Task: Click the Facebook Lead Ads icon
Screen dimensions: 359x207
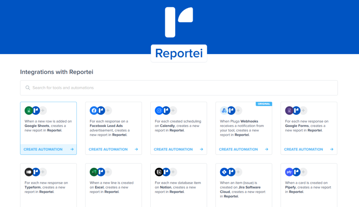Action: pos(94,111)
